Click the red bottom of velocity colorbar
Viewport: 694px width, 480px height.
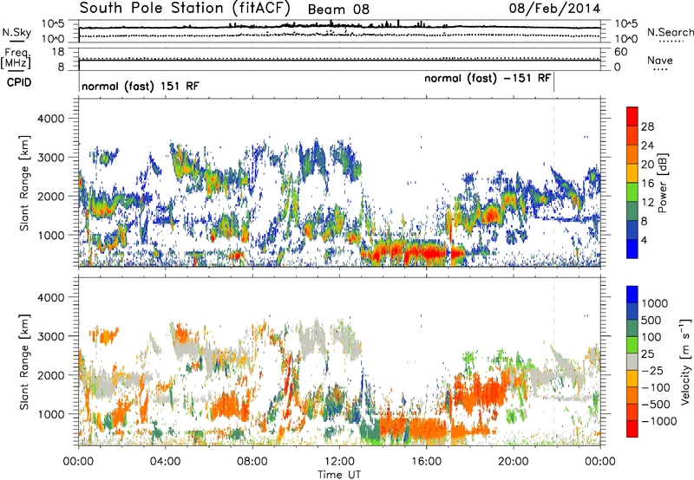[x=632, y=429]
